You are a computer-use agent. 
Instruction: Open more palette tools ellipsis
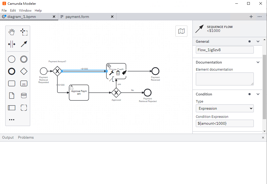tap(12, 120)
